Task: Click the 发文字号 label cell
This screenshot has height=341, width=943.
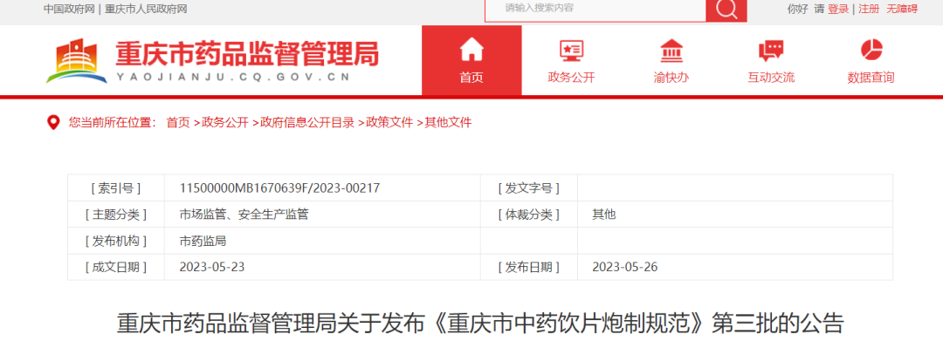Action: tap(528, 188)
